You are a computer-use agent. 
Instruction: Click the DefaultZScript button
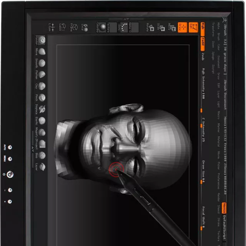[224, 228]
